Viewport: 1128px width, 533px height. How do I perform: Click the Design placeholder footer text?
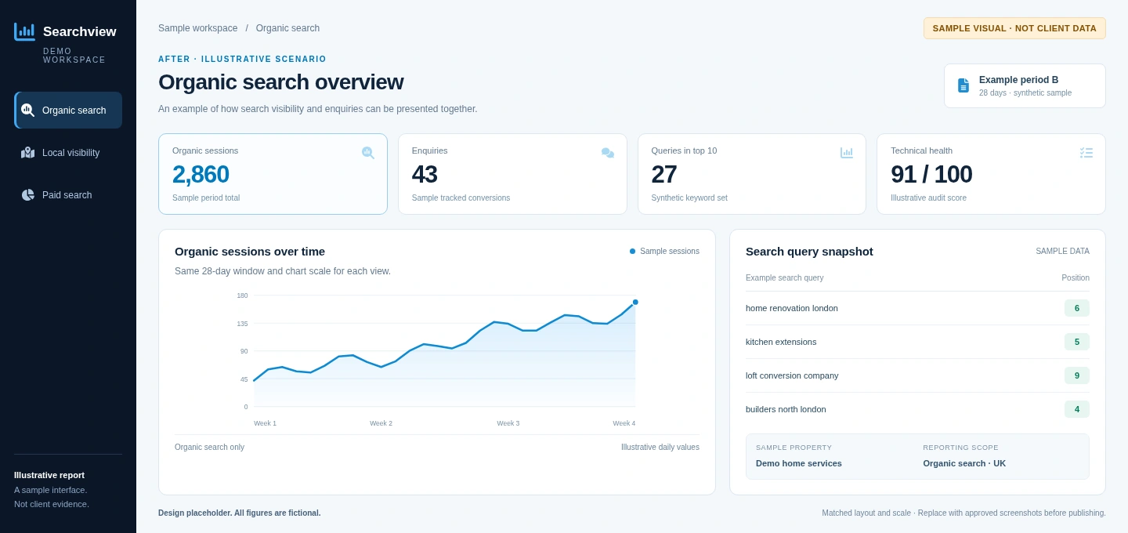[x=239, y=513]
